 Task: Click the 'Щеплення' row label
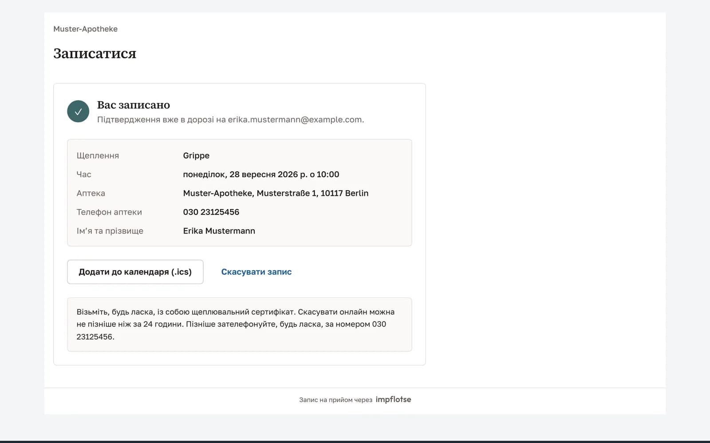(98, 155)
